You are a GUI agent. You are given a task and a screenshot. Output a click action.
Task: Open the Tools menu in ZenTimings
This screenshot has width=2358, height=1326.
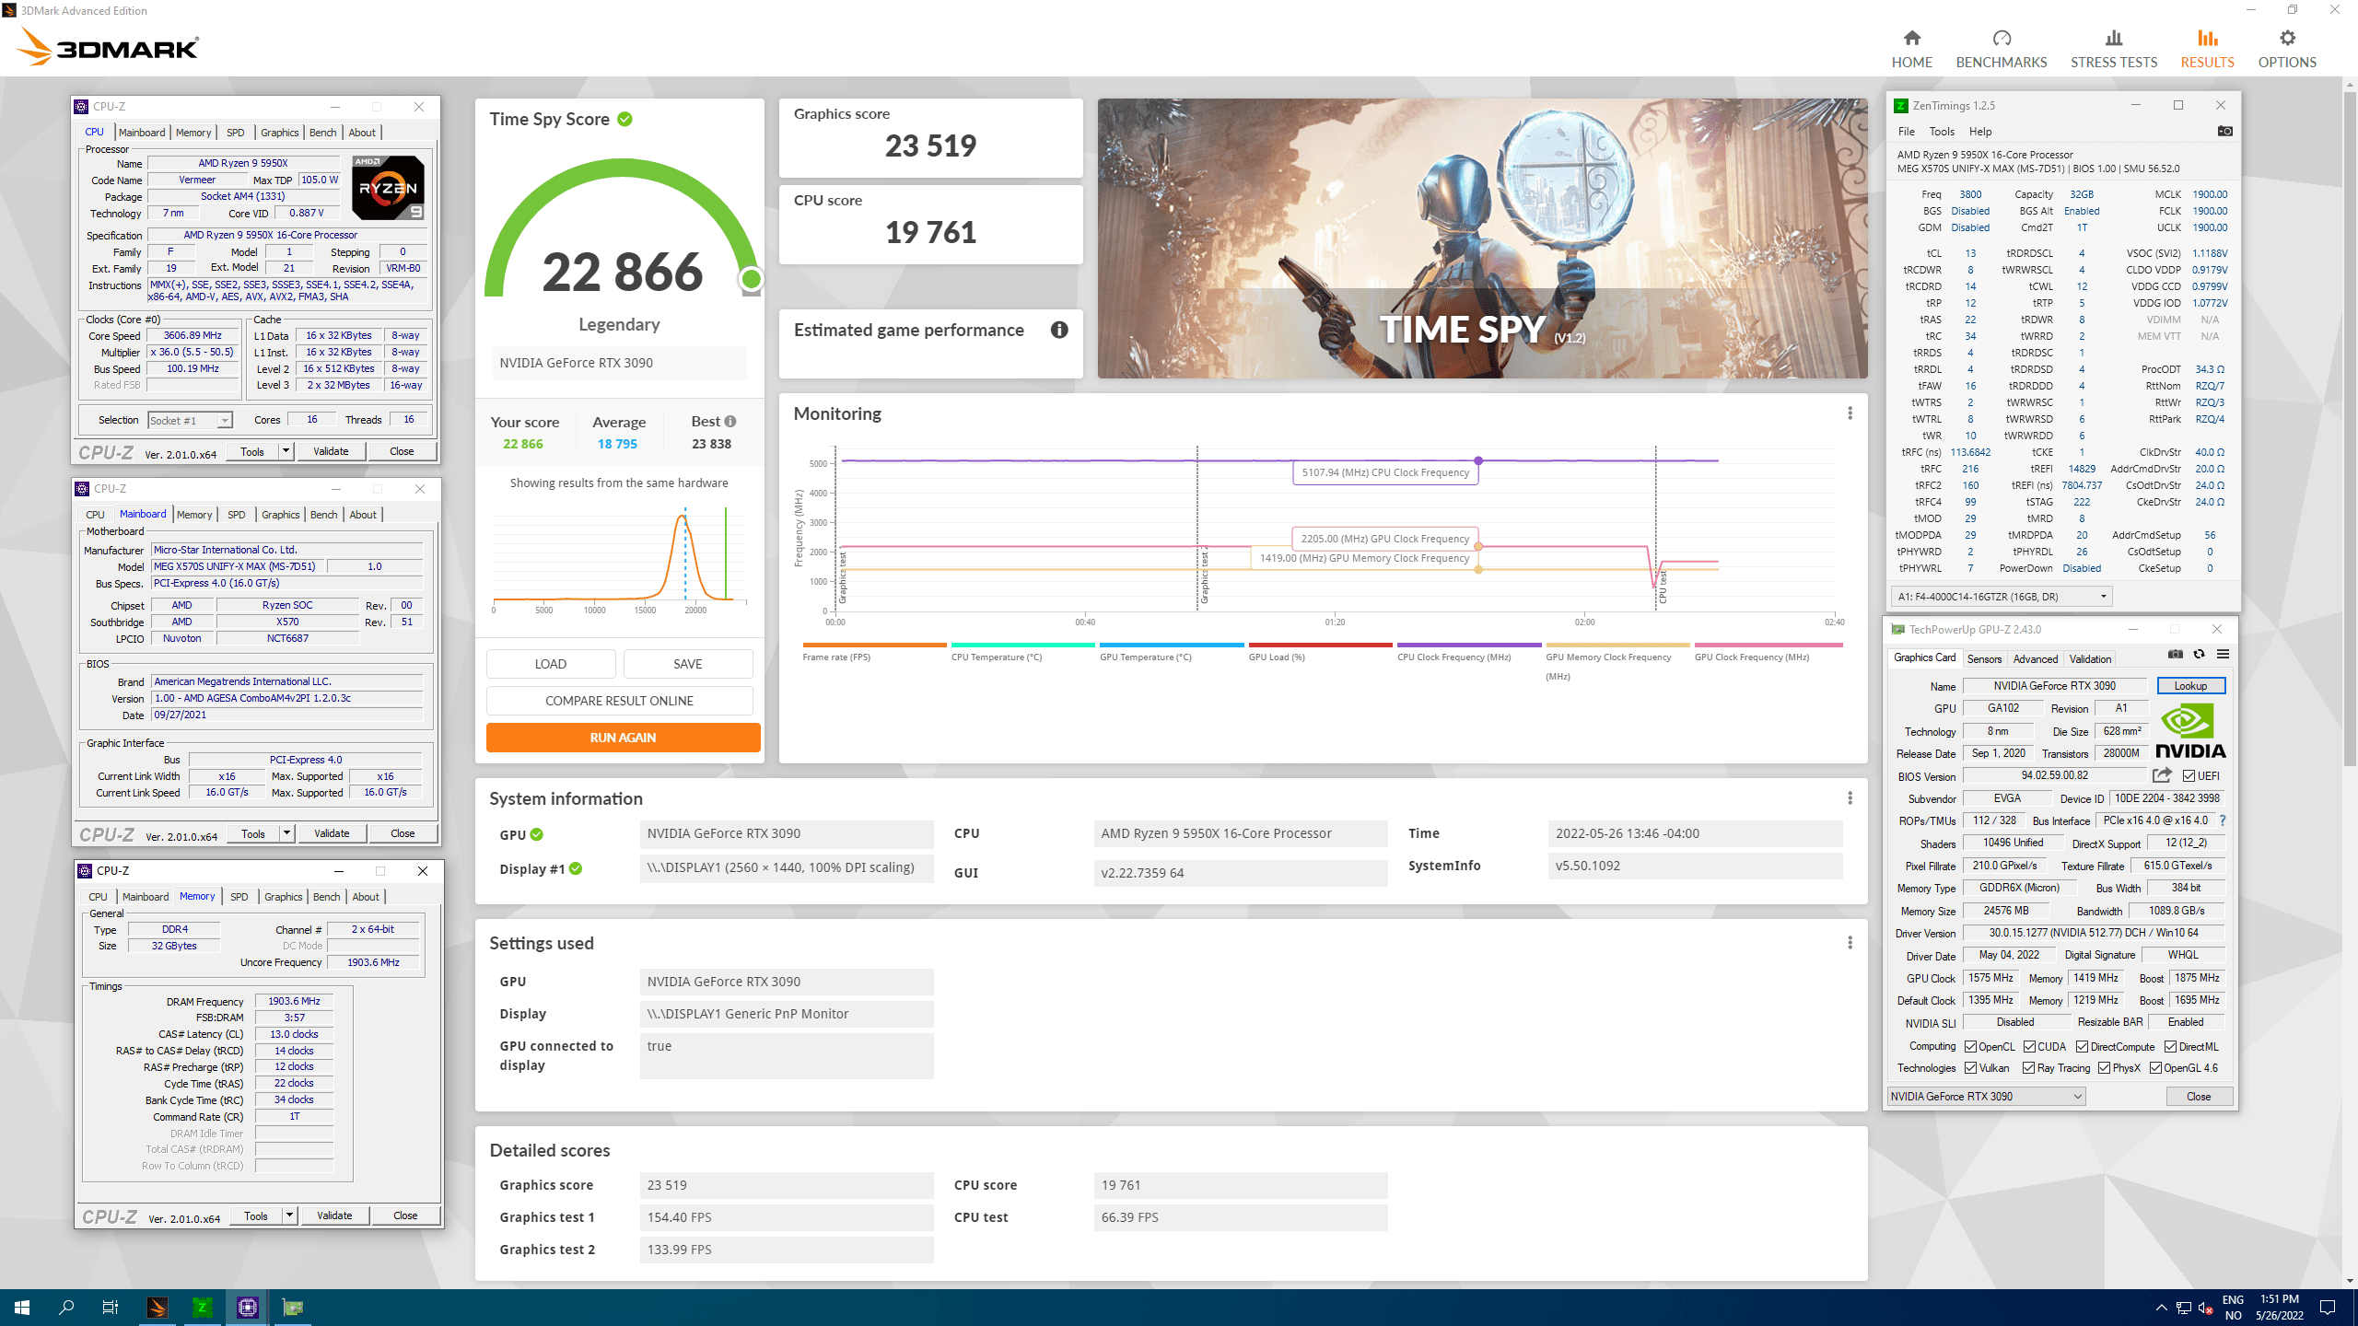(x=1942, y=132)
